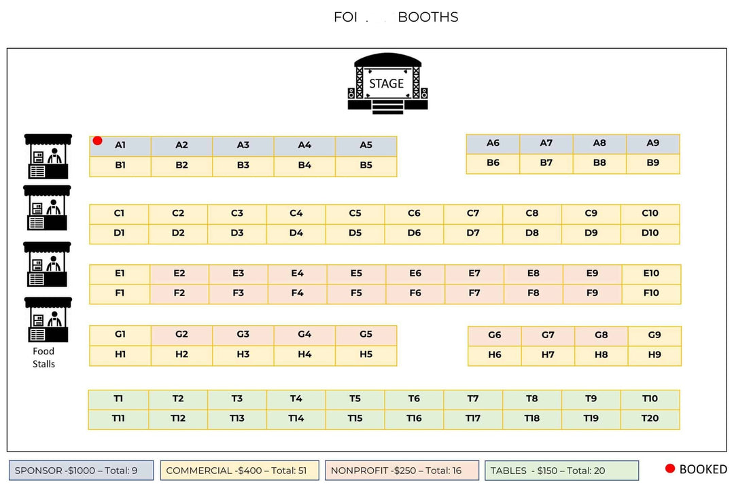This screenshot has width=734, height=495.
Task: Click the BOOTHS title text
Action: pyautogui.click(x=428, y=17)
